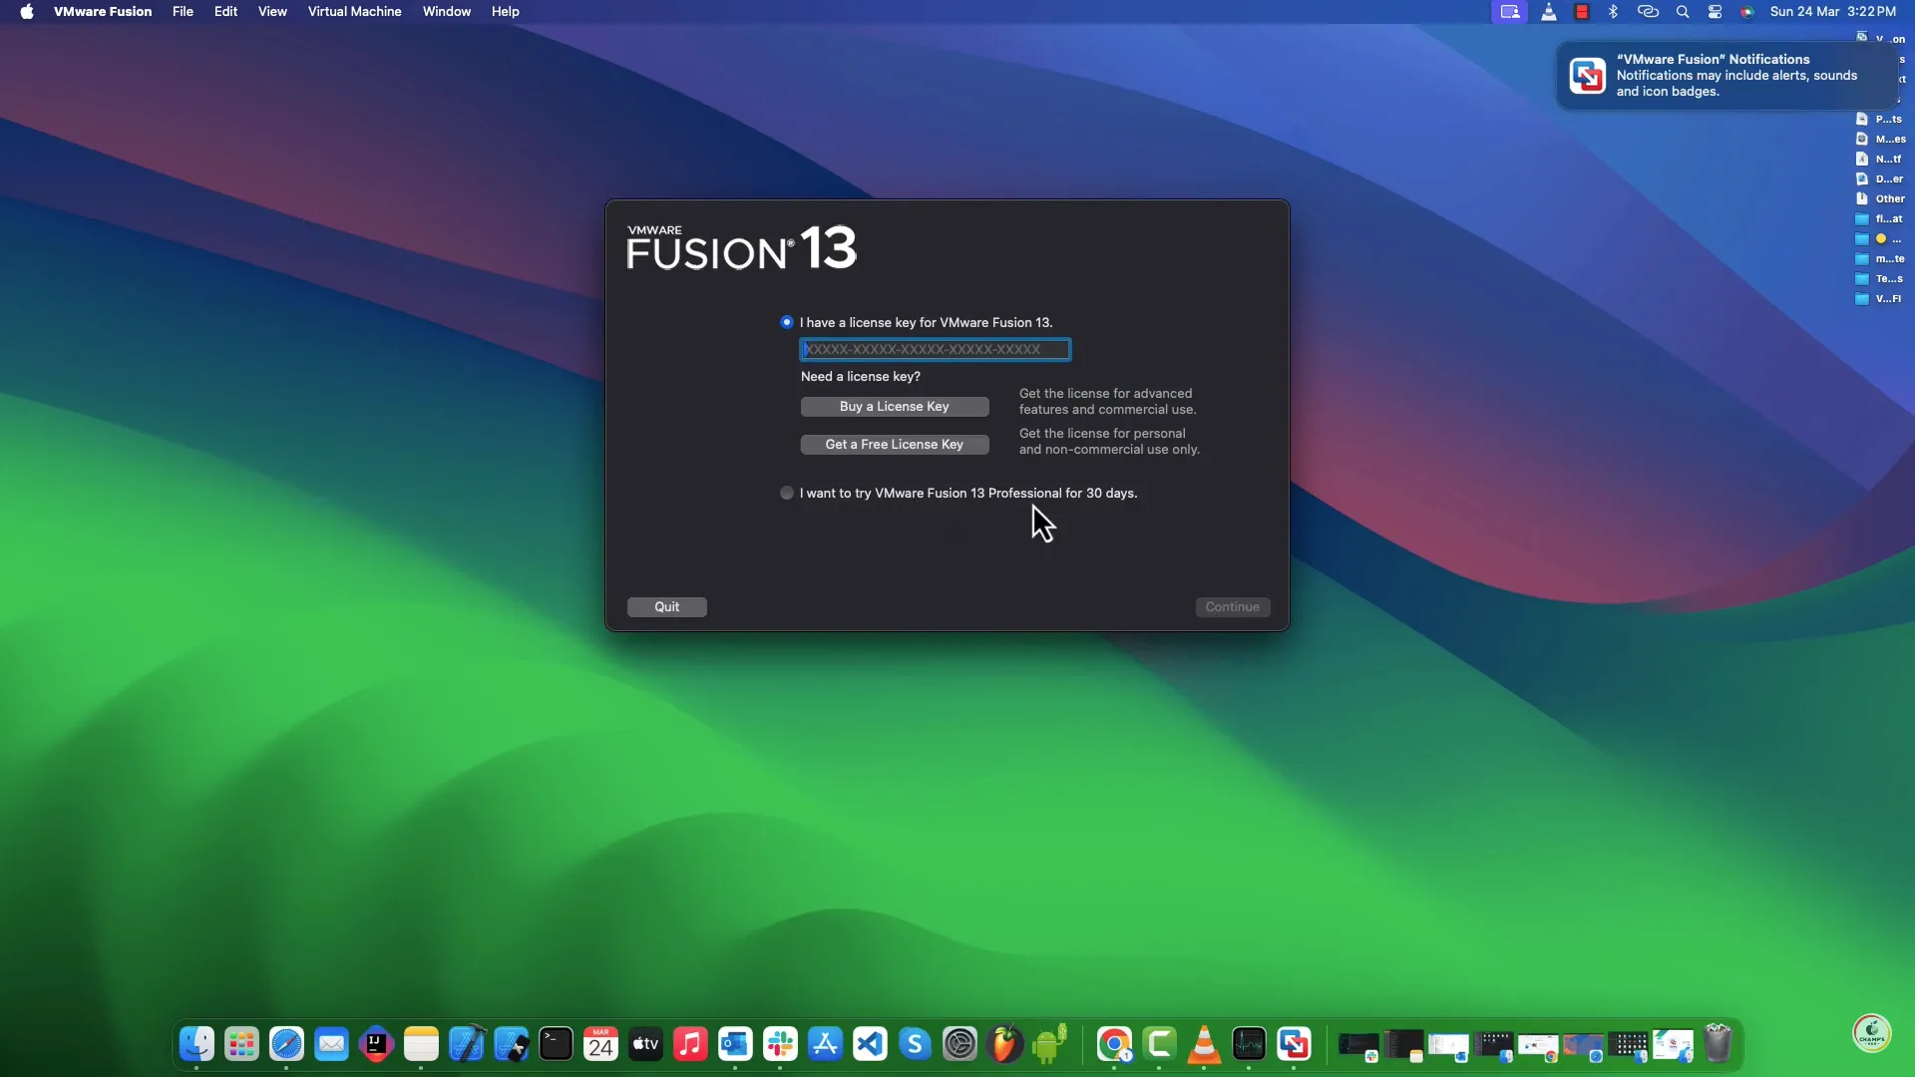
Task: Open IntelliJ IDEA from the Dock
Action: tap(376, 1044)
